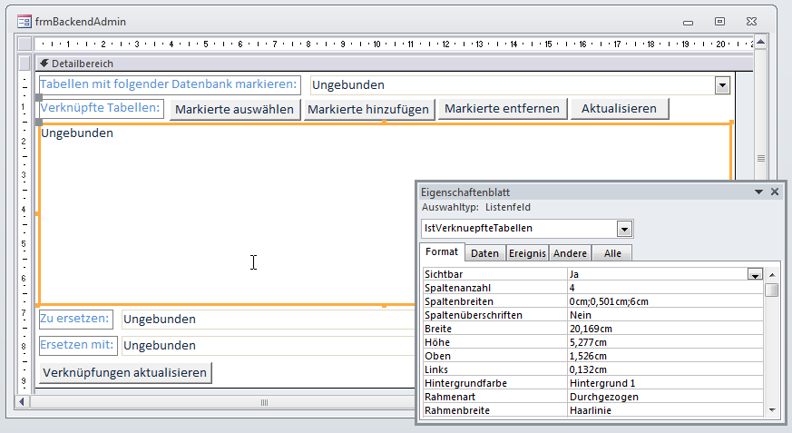Expand the Sichtbar property dropdown
Screen dimensions: 792x433
tap(754, 273)
